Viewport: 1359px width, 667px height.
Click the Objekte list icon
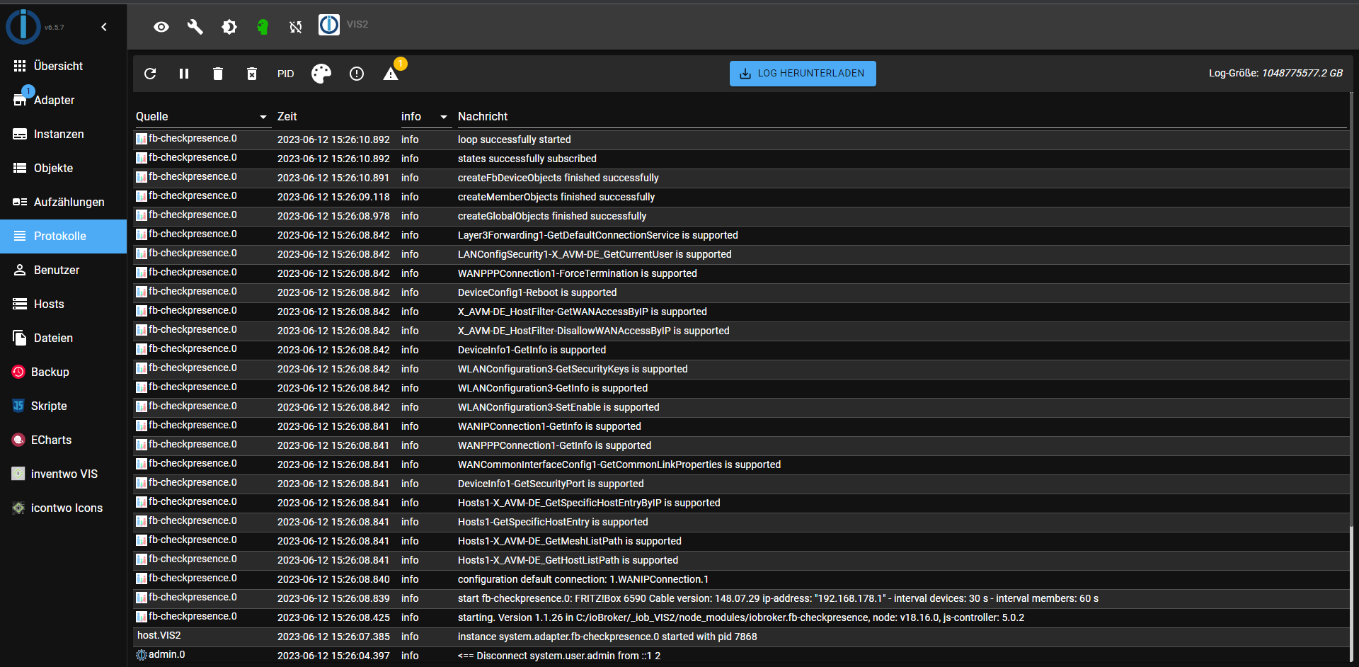pos(20,168)
